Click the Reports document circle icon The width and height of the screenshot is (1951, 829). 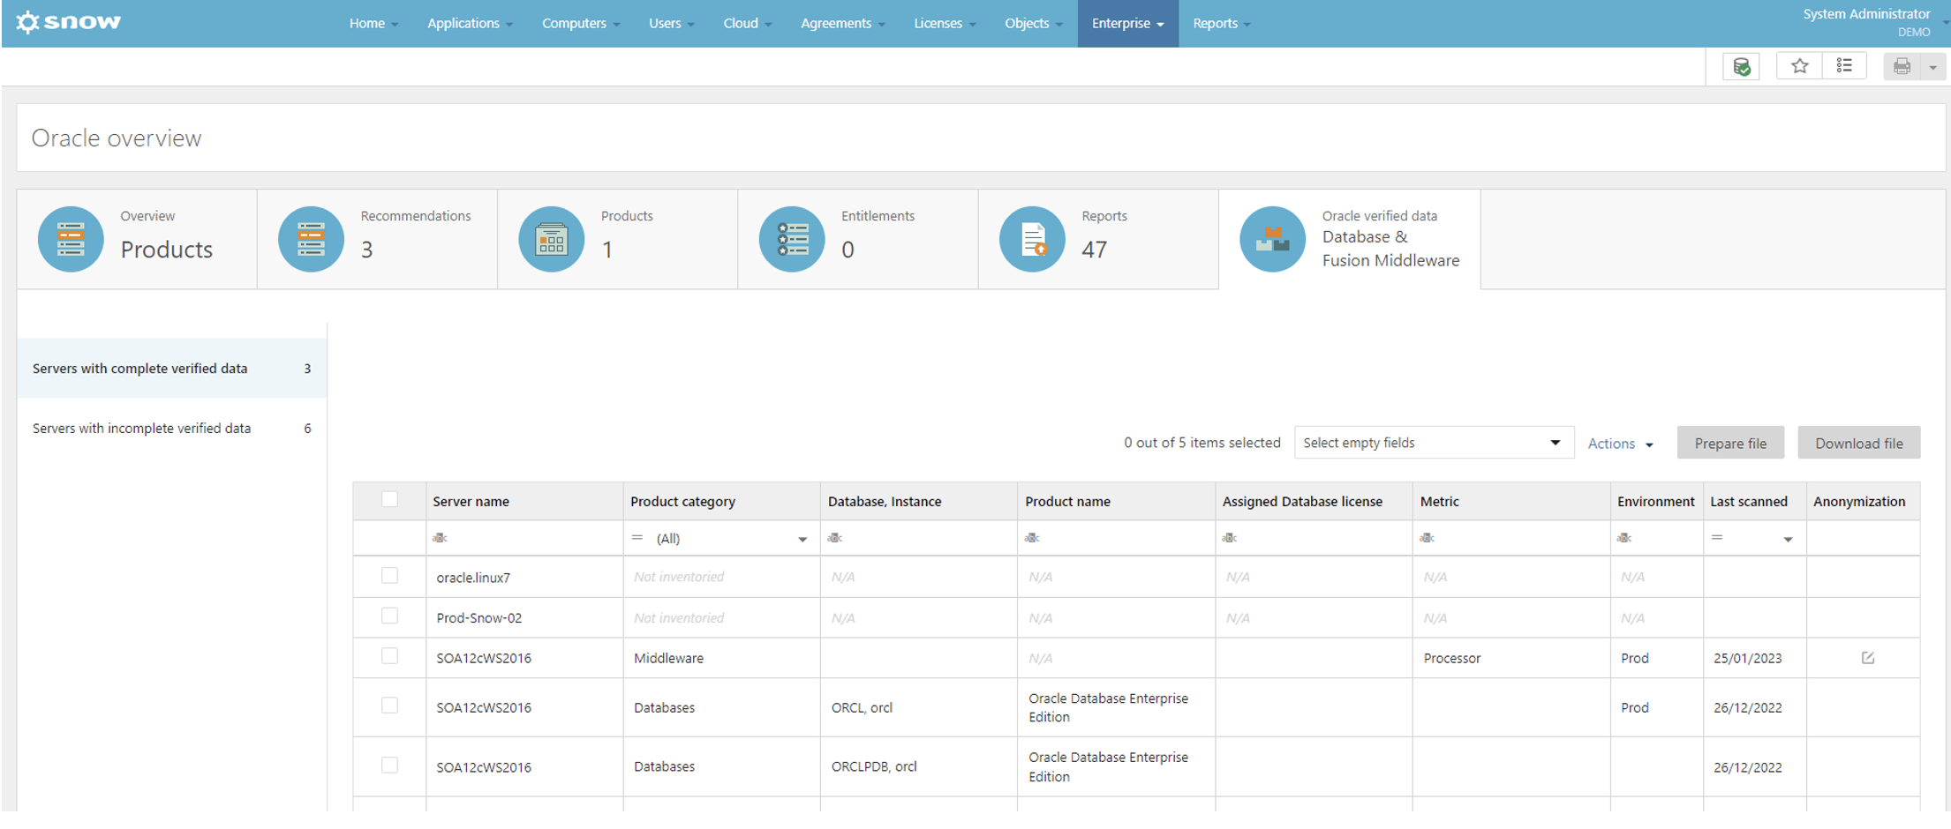click(1032, 239)
